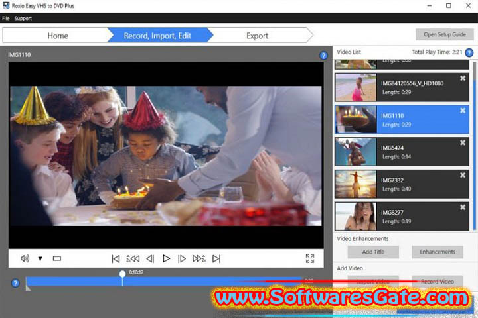Go to the Home step
This screenshot has width=478, height=318.
[58, 36]
